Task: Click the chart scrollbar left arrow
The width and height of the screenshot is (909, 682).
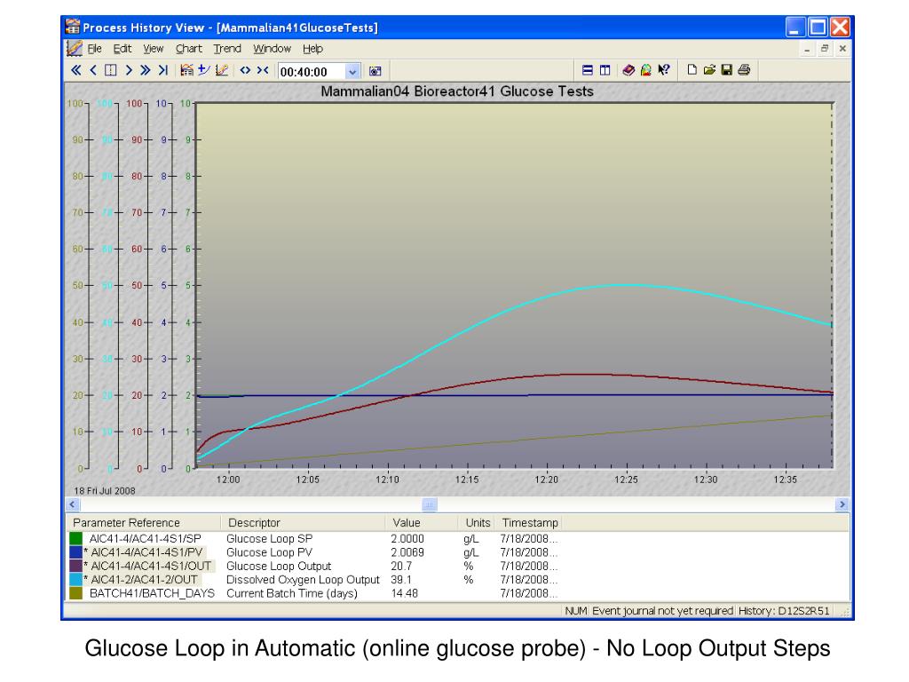Action: click(x=73, y=504)
